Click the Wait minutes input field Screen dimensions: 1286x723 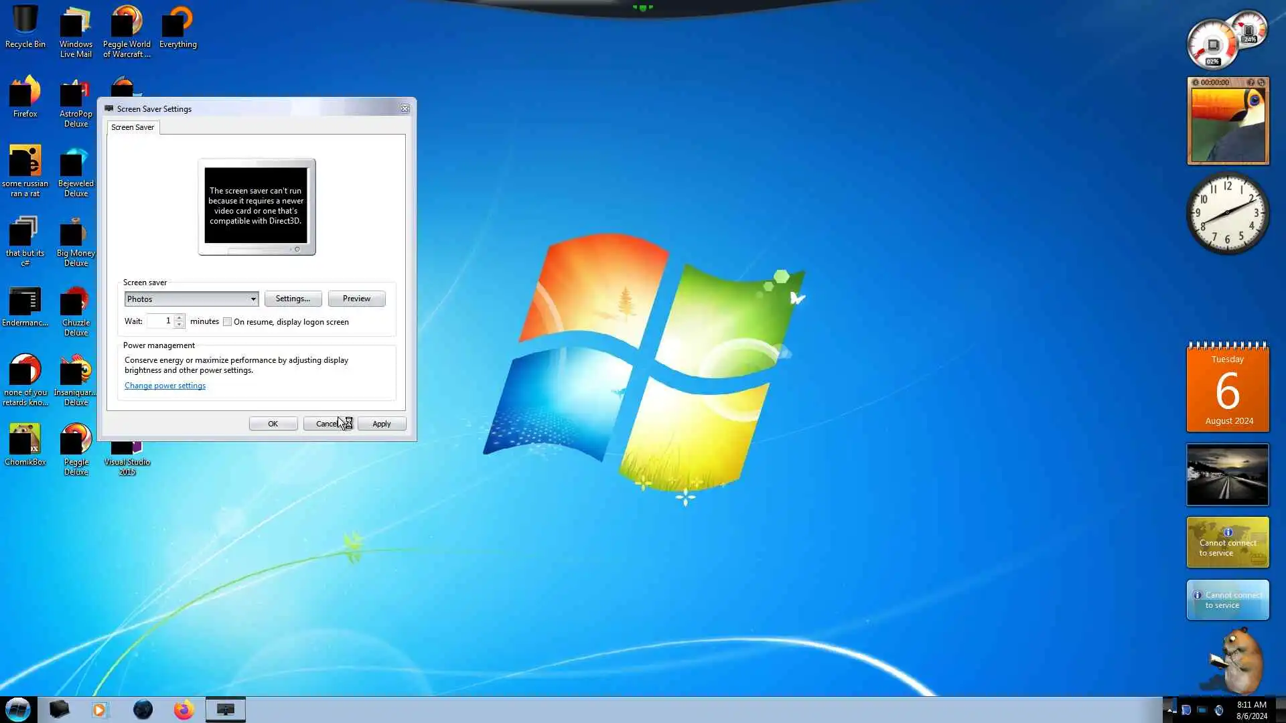pos(161,321)
